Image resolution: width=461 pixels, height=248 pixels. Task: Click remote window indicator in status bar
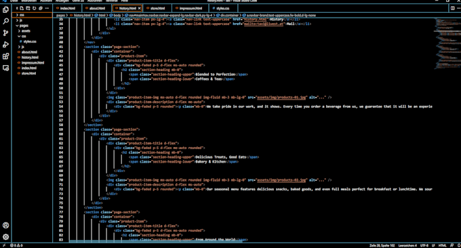4,245
